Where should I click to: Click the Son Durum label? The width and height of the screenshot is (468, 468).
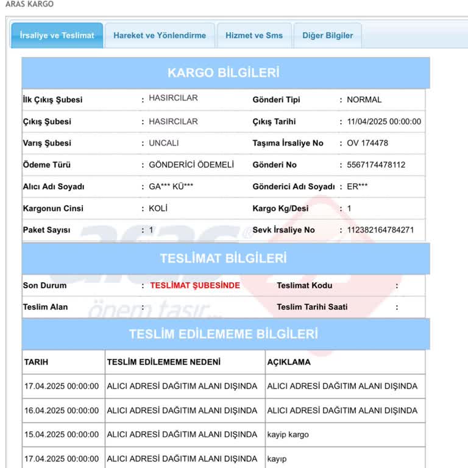44,285
